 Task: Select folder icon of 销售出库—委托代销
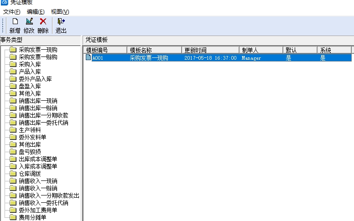pyautogui.click(x=13, y=123)
